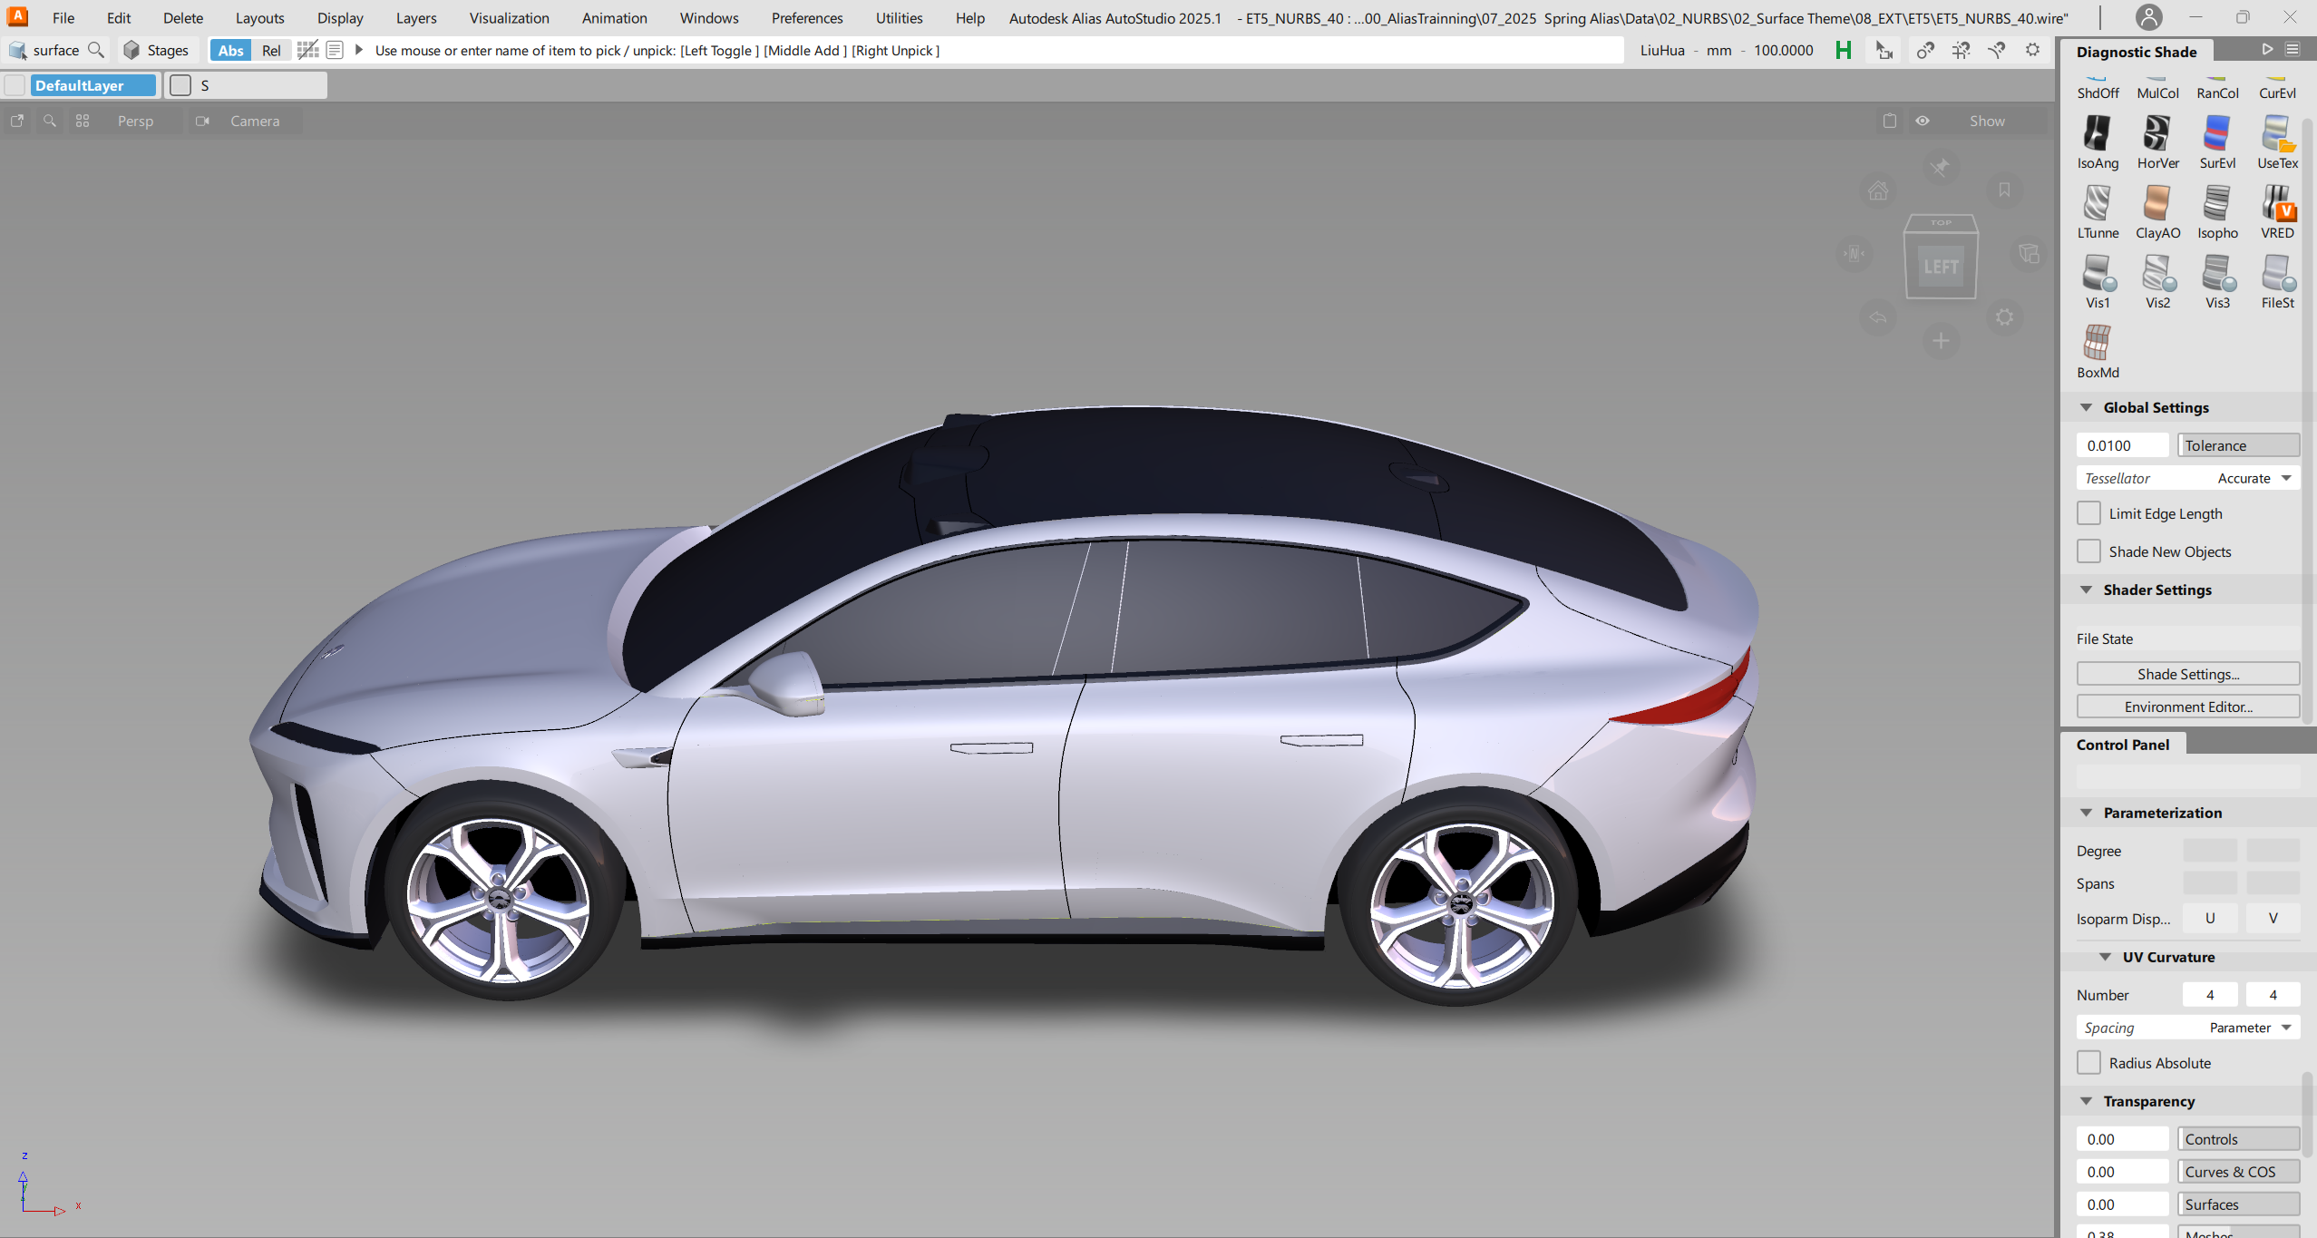Switch to VRED shading mode

click(x=2276, y=204)
